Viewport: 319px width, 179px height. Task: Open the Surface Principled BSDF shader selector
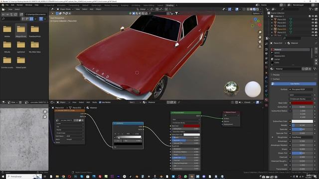click(x=301, y=89)
